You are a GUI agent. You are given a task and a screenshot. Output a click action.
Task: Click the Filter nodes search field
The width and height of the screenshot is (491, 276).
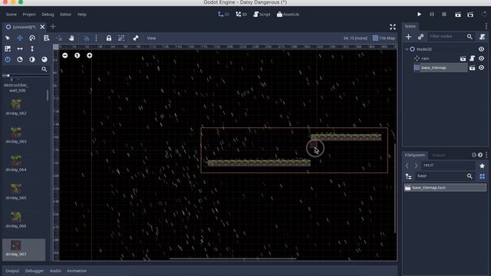(x=450, y=37)
